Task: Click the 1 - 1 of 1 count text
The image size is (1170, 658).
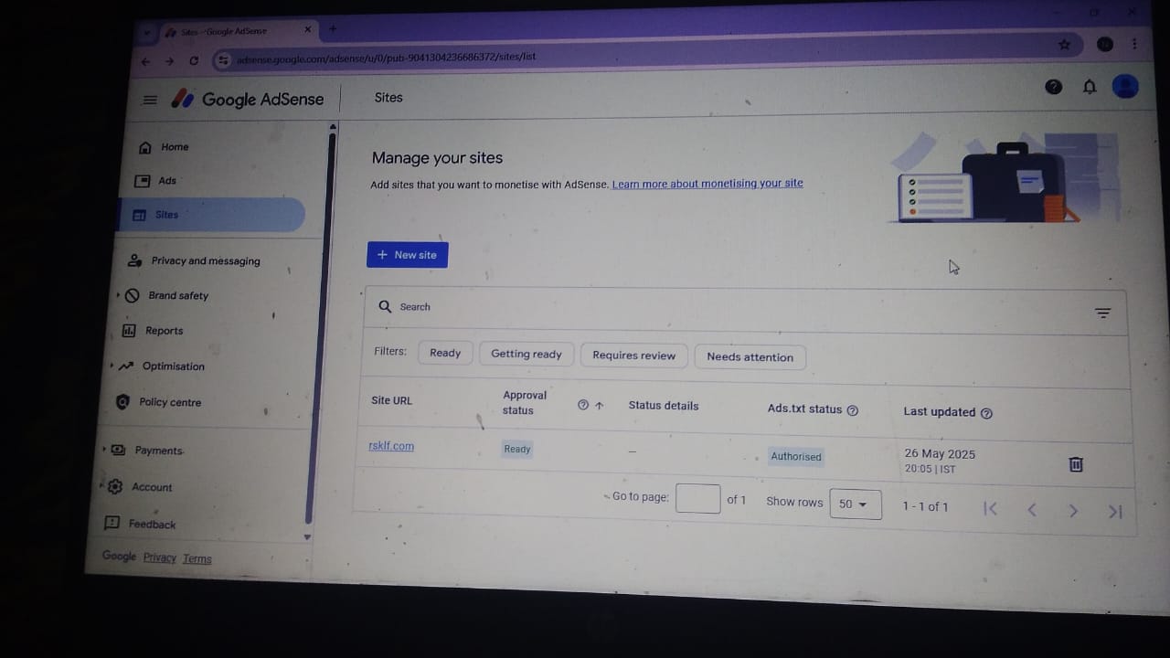Action: click(x=925, y=506)
